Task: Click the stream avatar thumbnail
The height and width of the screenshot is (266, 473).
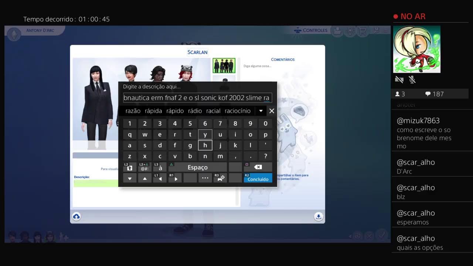Action: tap(417, 49)
